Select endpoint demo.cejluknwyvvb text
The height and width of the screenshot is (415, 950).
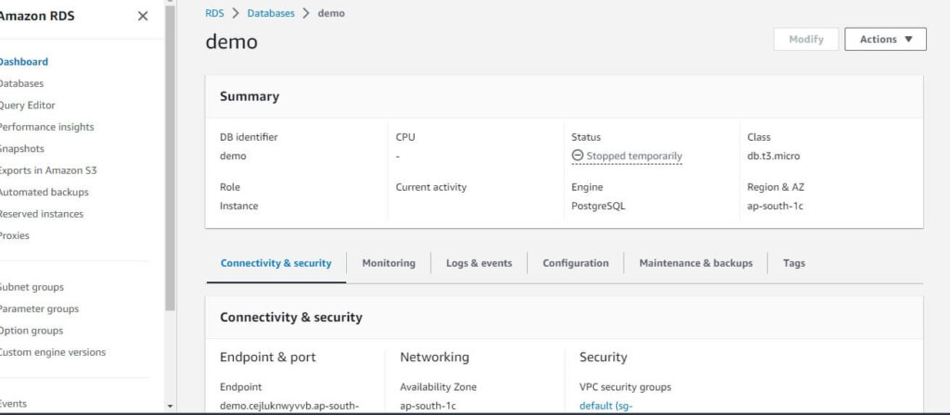click(289, 406)
